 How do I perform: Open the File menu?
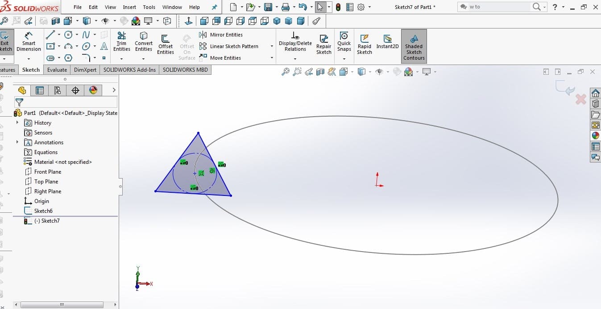point(78,7)
